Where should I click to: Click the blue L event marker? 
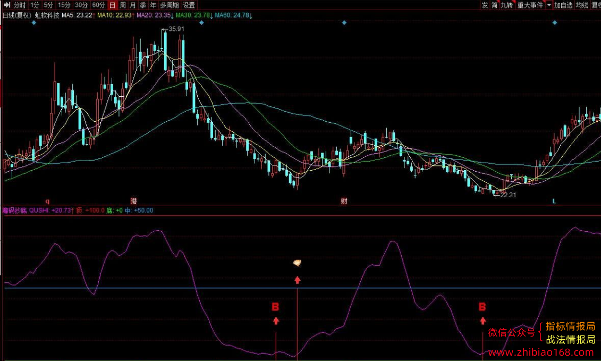click(554, 201)
